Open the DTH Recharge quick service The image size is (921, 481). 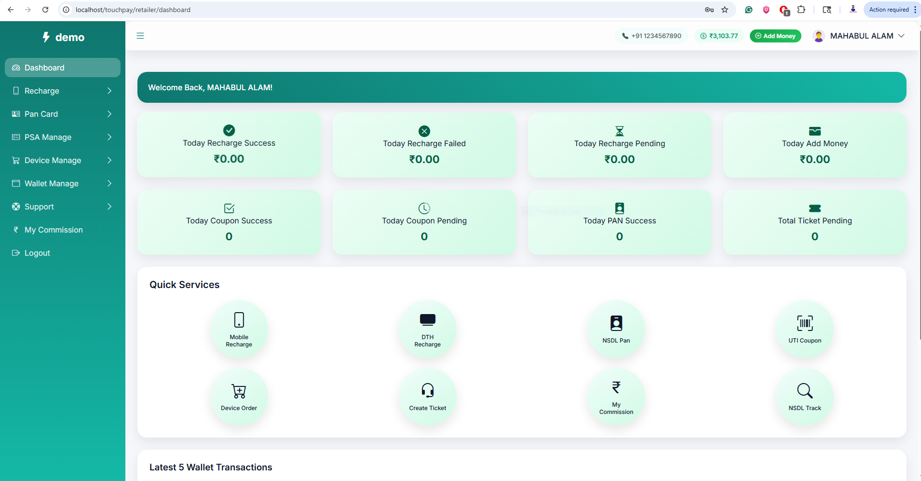[427, 329]
